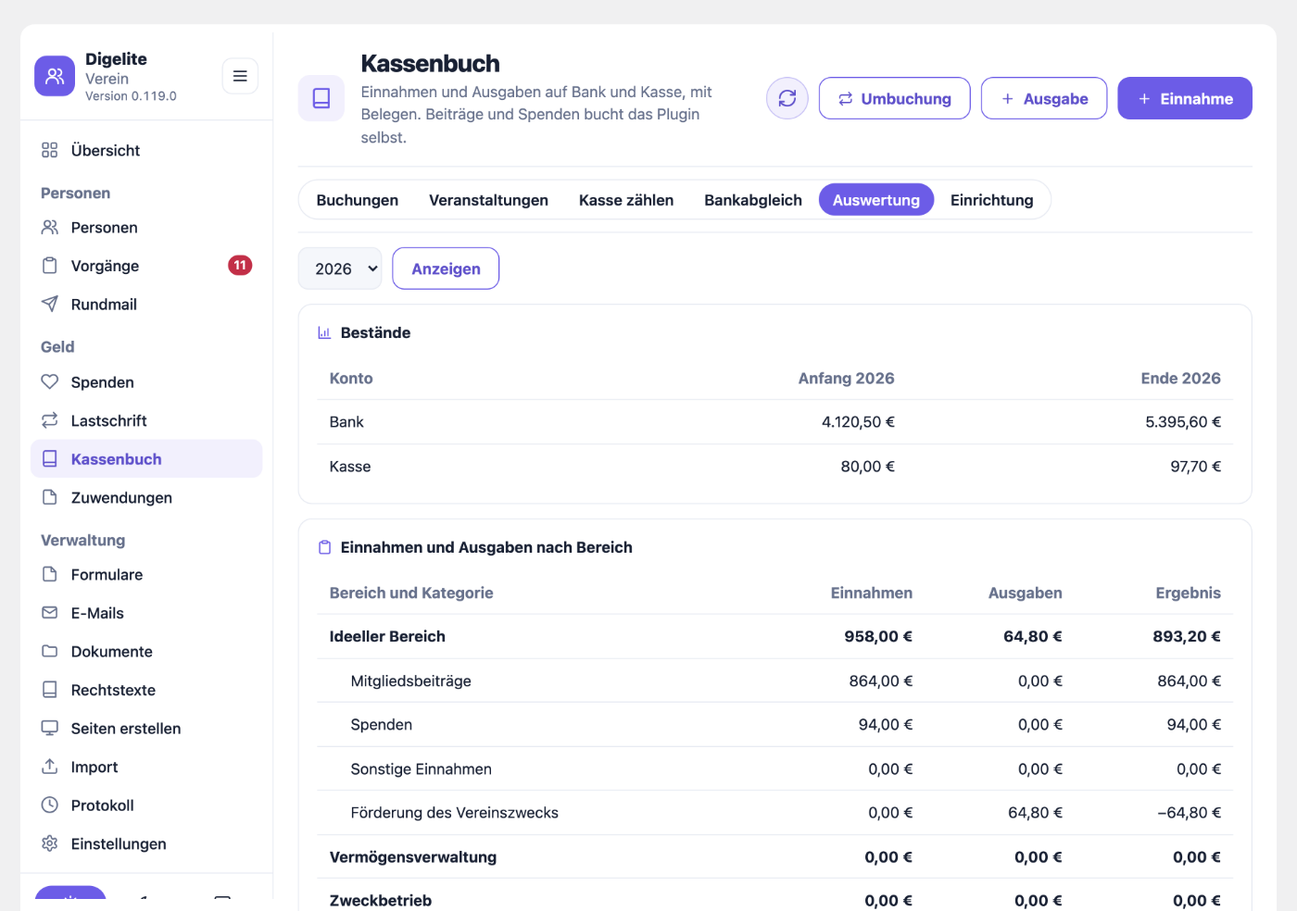Open Formulare in the sidebar
This screenshot has width=1297, height=911.
click(146, 574)
